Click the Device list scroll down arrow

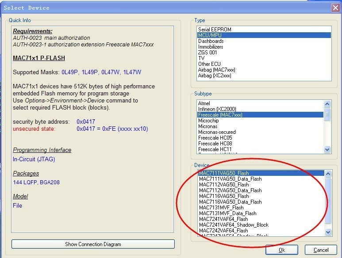[328, 232]
